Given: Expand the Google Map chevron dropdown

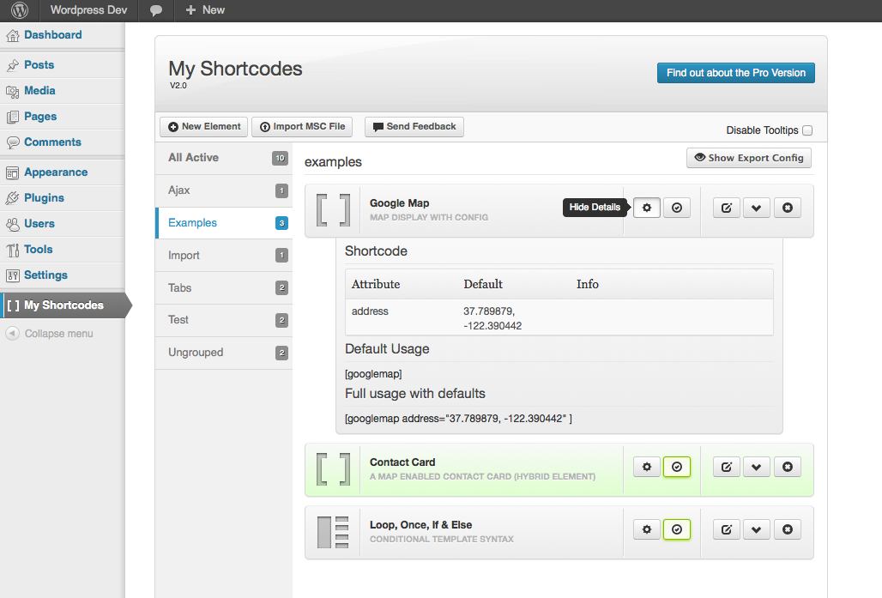Looking at the screenshot, I should click(x=757, y=208).
